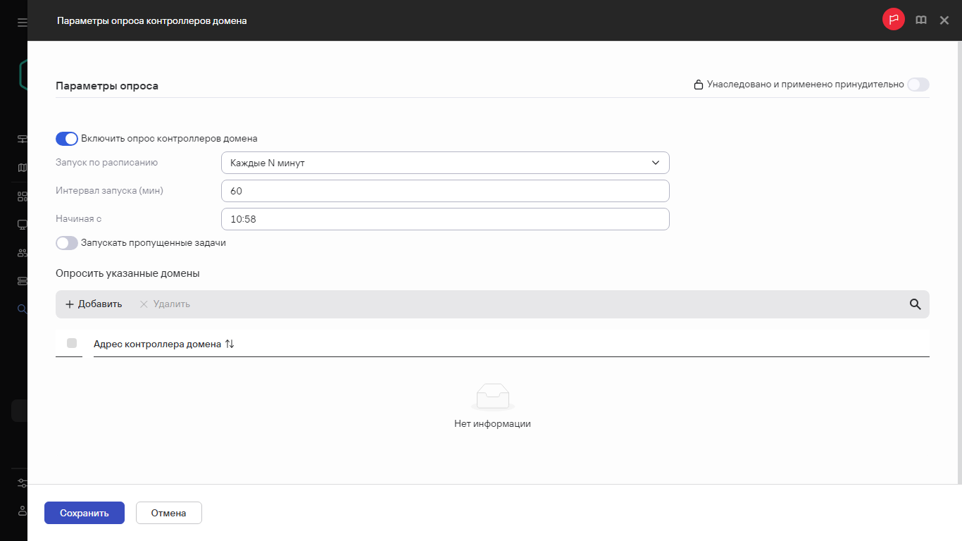Check the select-all checkbox in table header

72,343
